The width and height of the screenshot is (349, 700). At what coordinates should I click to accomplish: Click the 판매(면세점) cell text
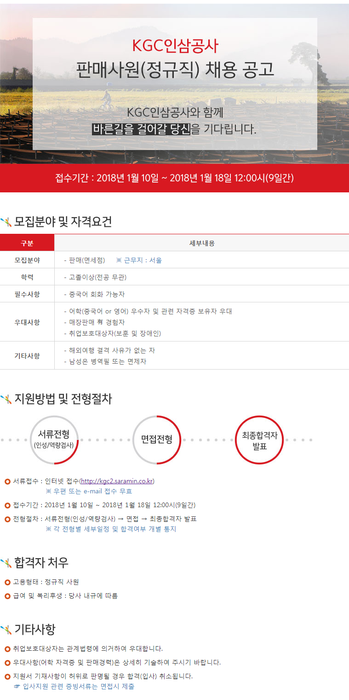[x=85, y=260]
